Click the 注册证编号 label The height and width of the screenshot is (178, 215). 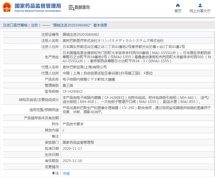[x=50, y=34]
